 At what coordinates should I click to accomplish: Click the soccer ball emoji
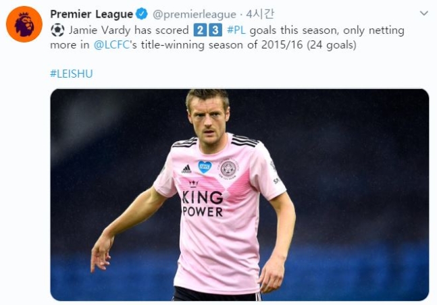click(57, 30)
